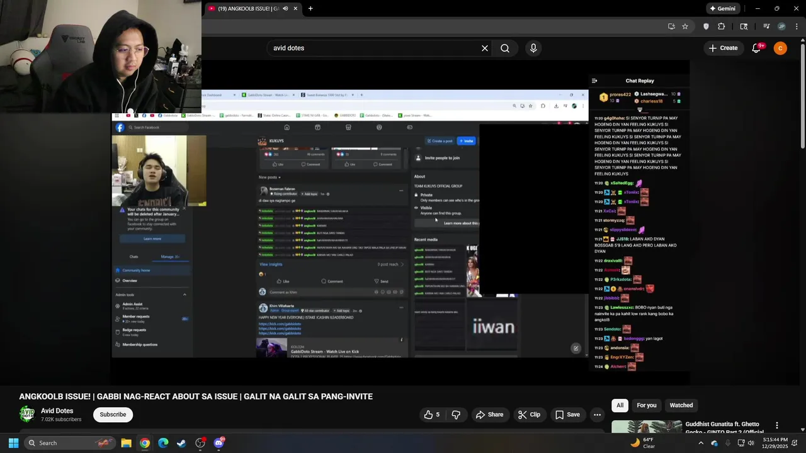This screenshot has width=806, height=453.
Task: Open more actions ellipsis below video
Action: tap(597, 415)
